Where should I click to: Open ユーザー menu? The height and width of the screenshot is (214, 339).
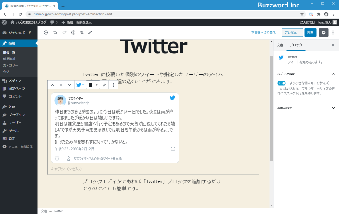click(x=19, y=123)
